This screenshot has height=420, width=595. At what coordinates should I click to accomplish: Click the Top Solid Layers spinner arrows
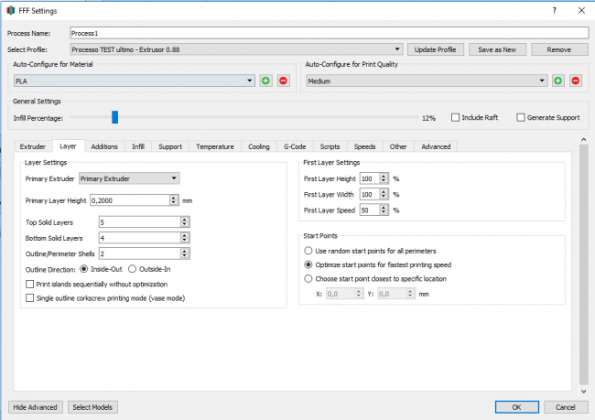[x=185, y=222]
